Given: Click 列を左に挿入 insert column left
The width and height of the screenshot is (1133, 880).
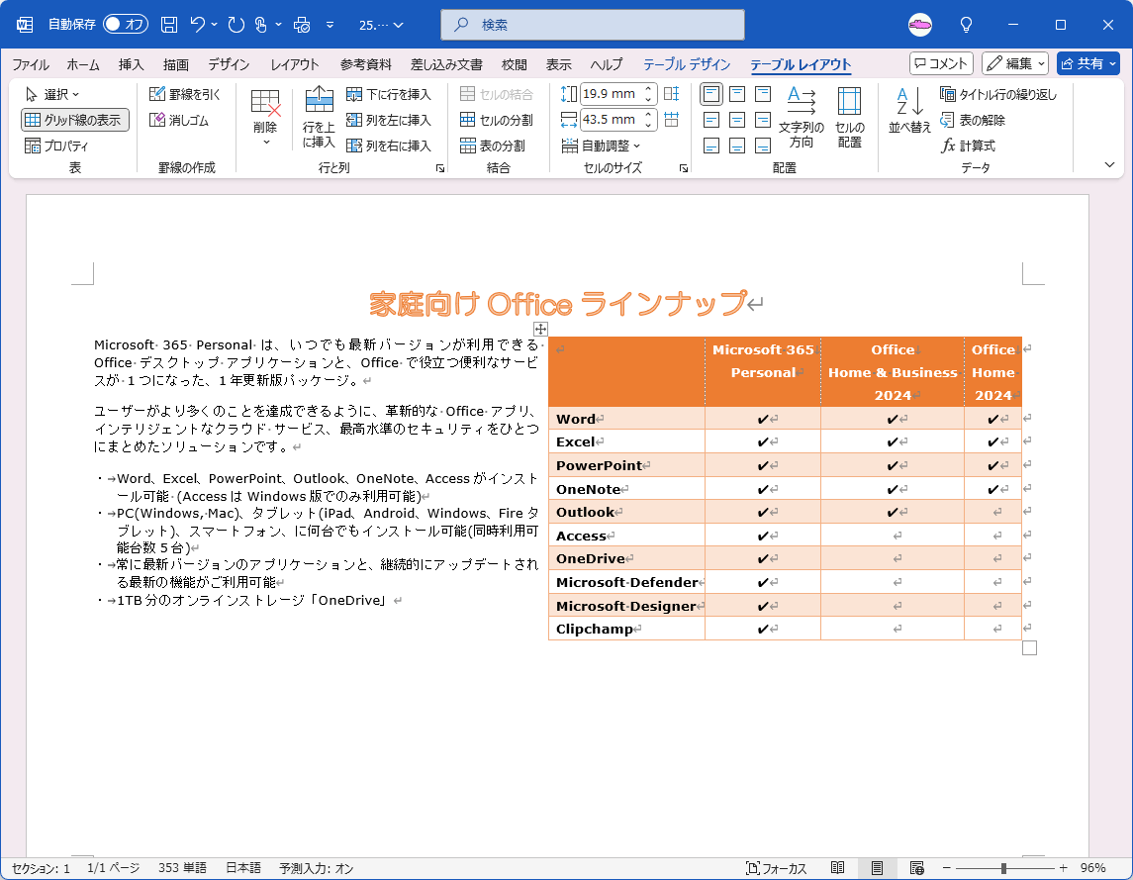Looking at the screenshot, I should click(x=389, y=120).
